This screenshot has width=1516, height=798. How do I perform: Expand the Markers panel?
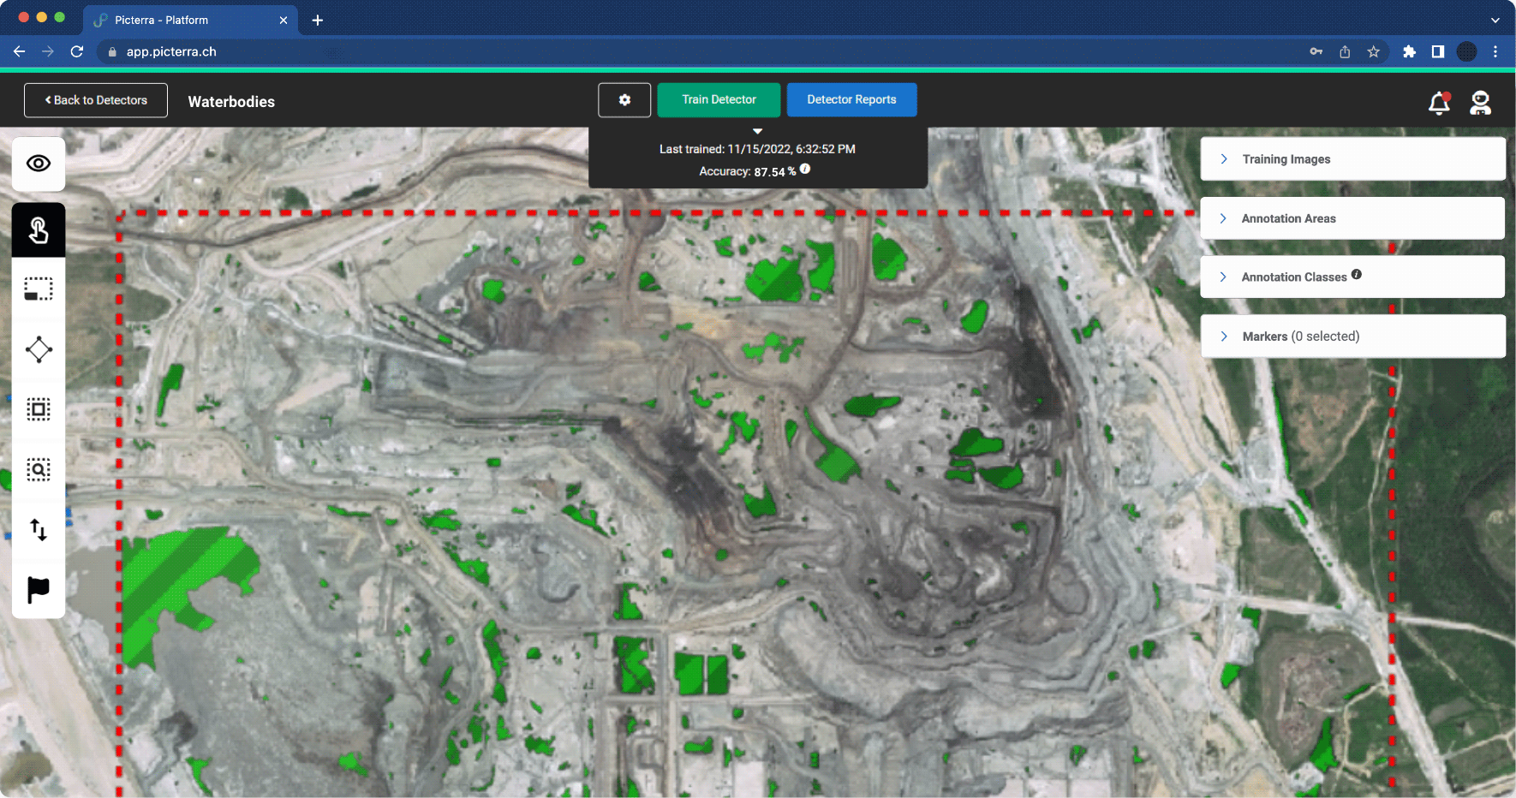(1352, 336)
